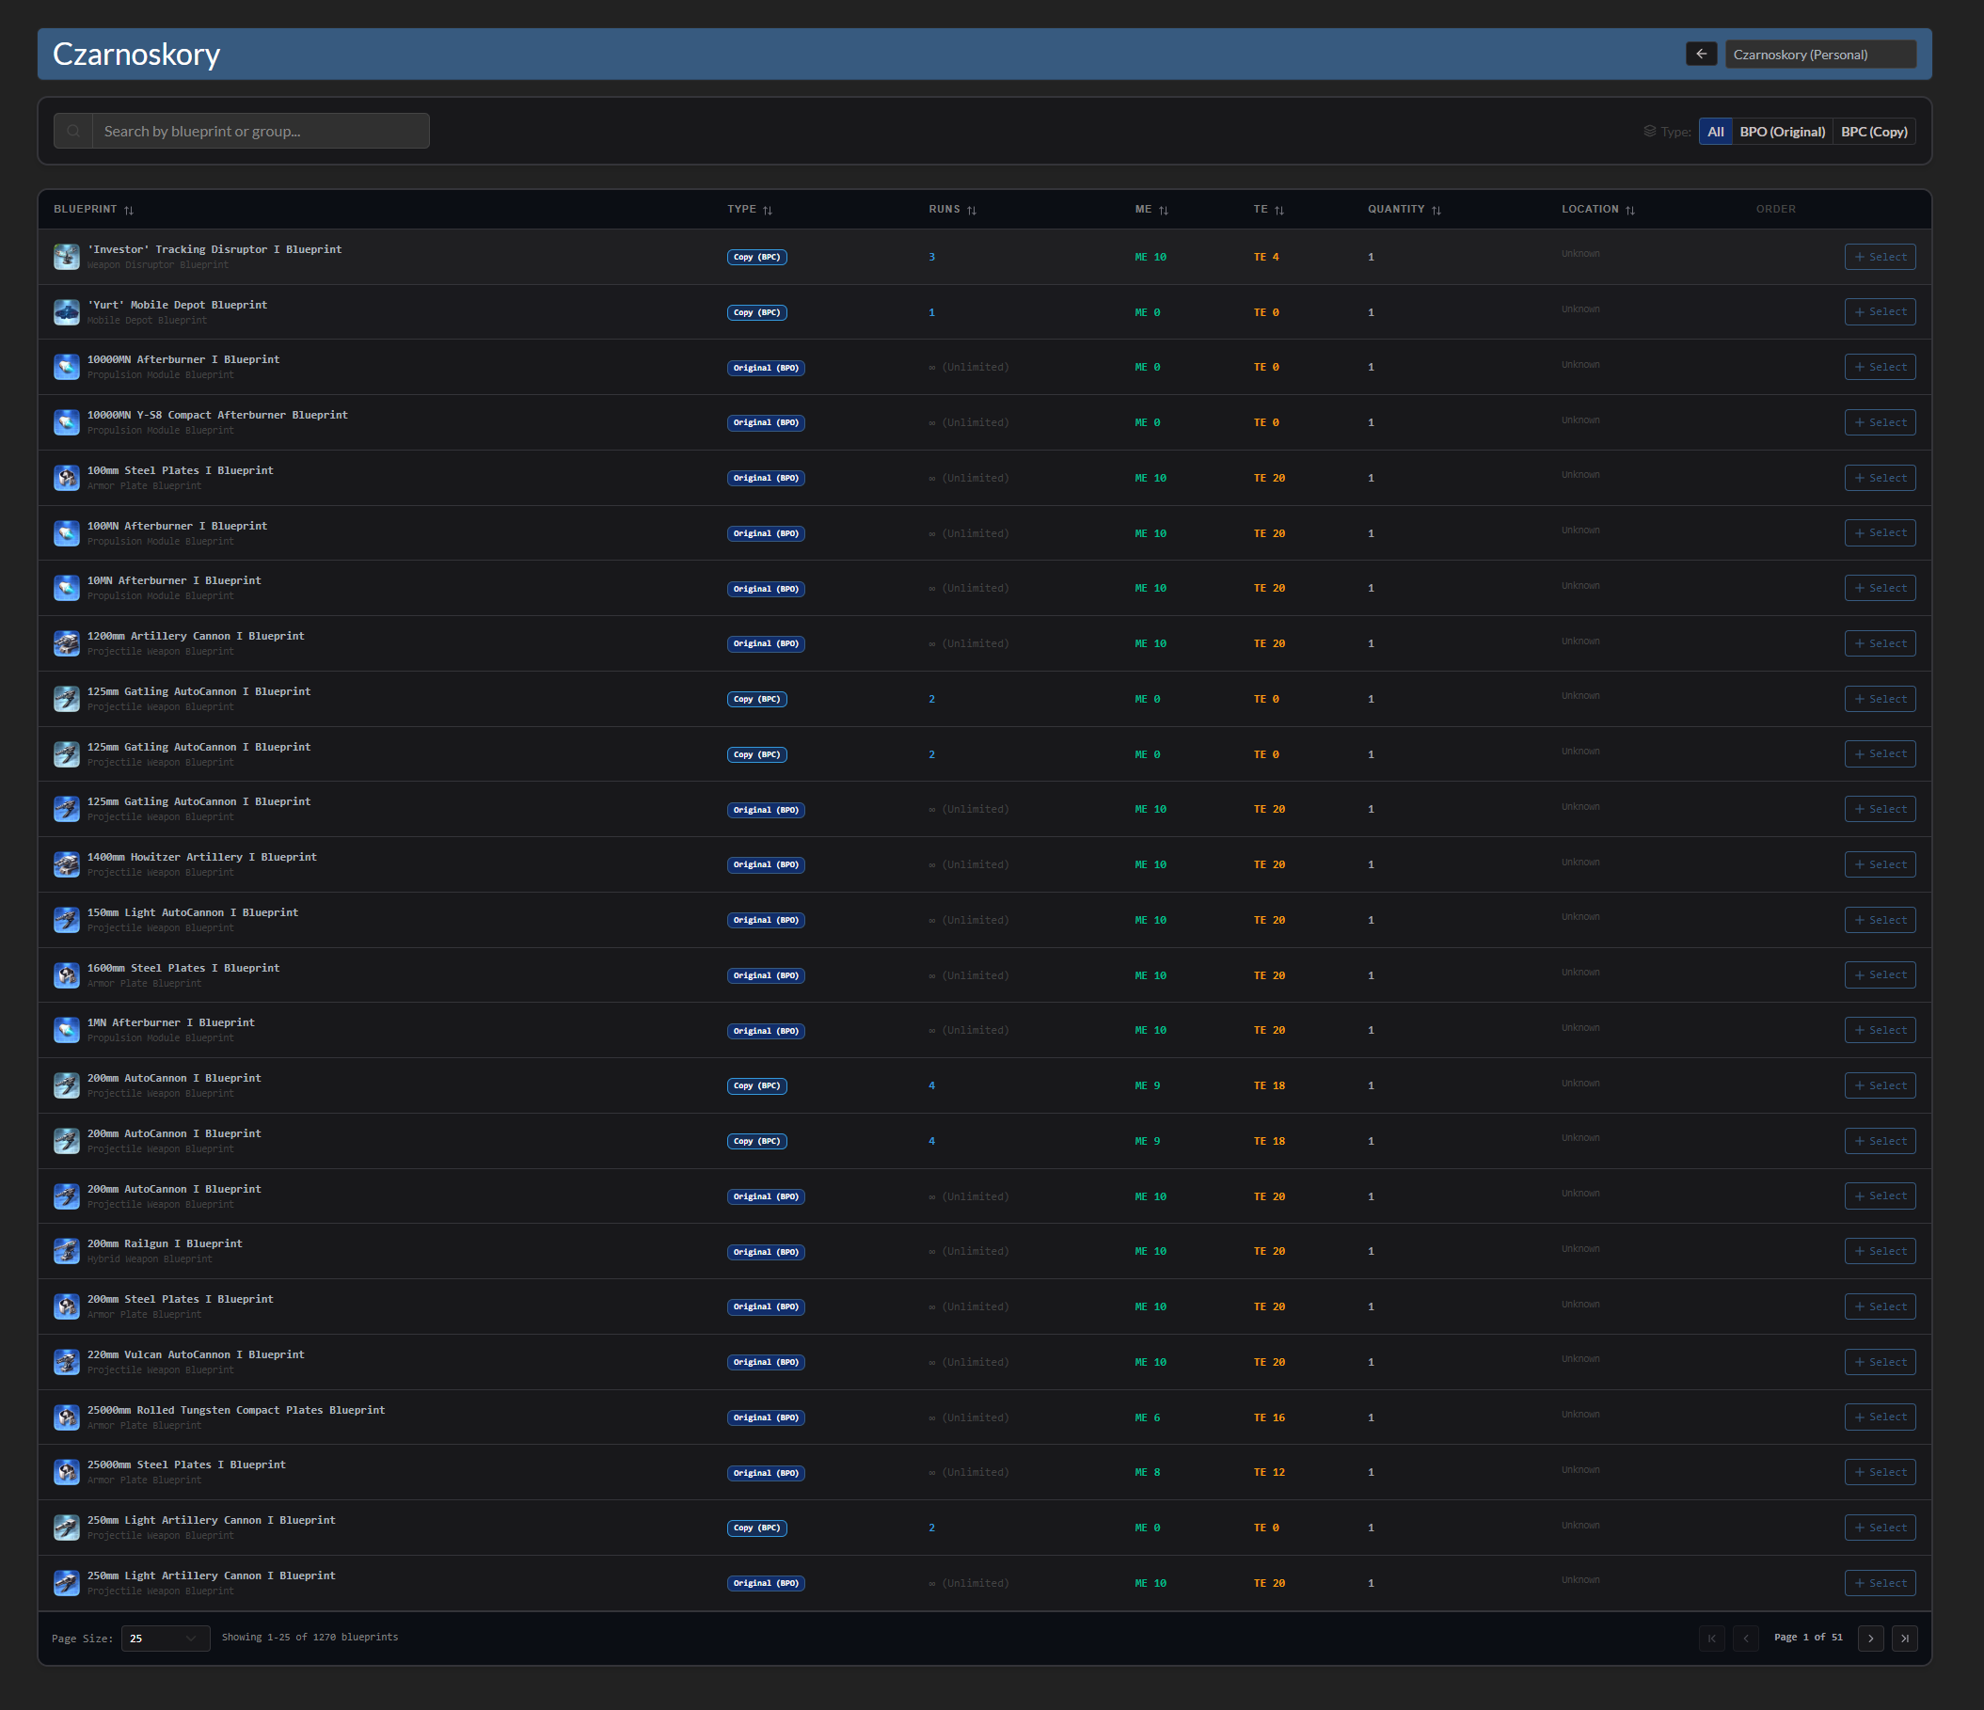Click TE 12 value on 25000mm Steel Plates
The image size is (1984, 1710).
click(1269, 1473)
